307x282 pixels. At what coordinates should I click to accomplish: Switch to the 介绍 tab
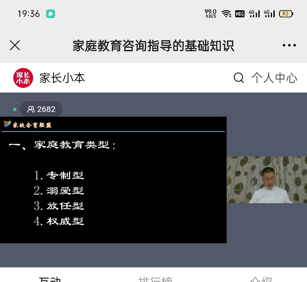pos(261,279)
